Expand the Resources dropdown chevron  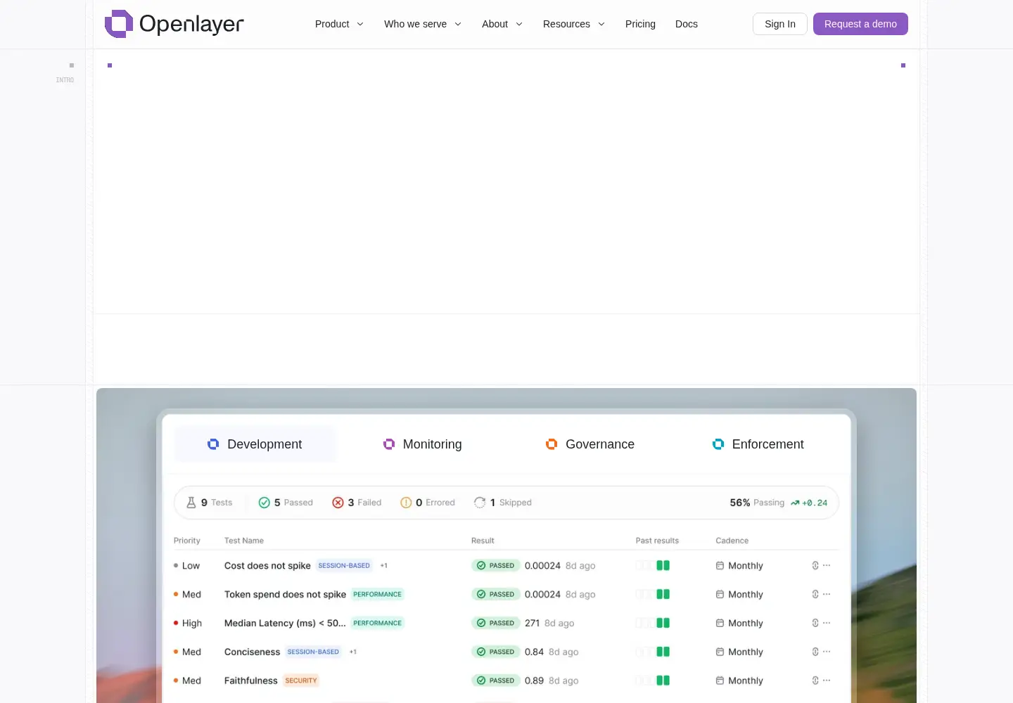(x=601, y=24)
